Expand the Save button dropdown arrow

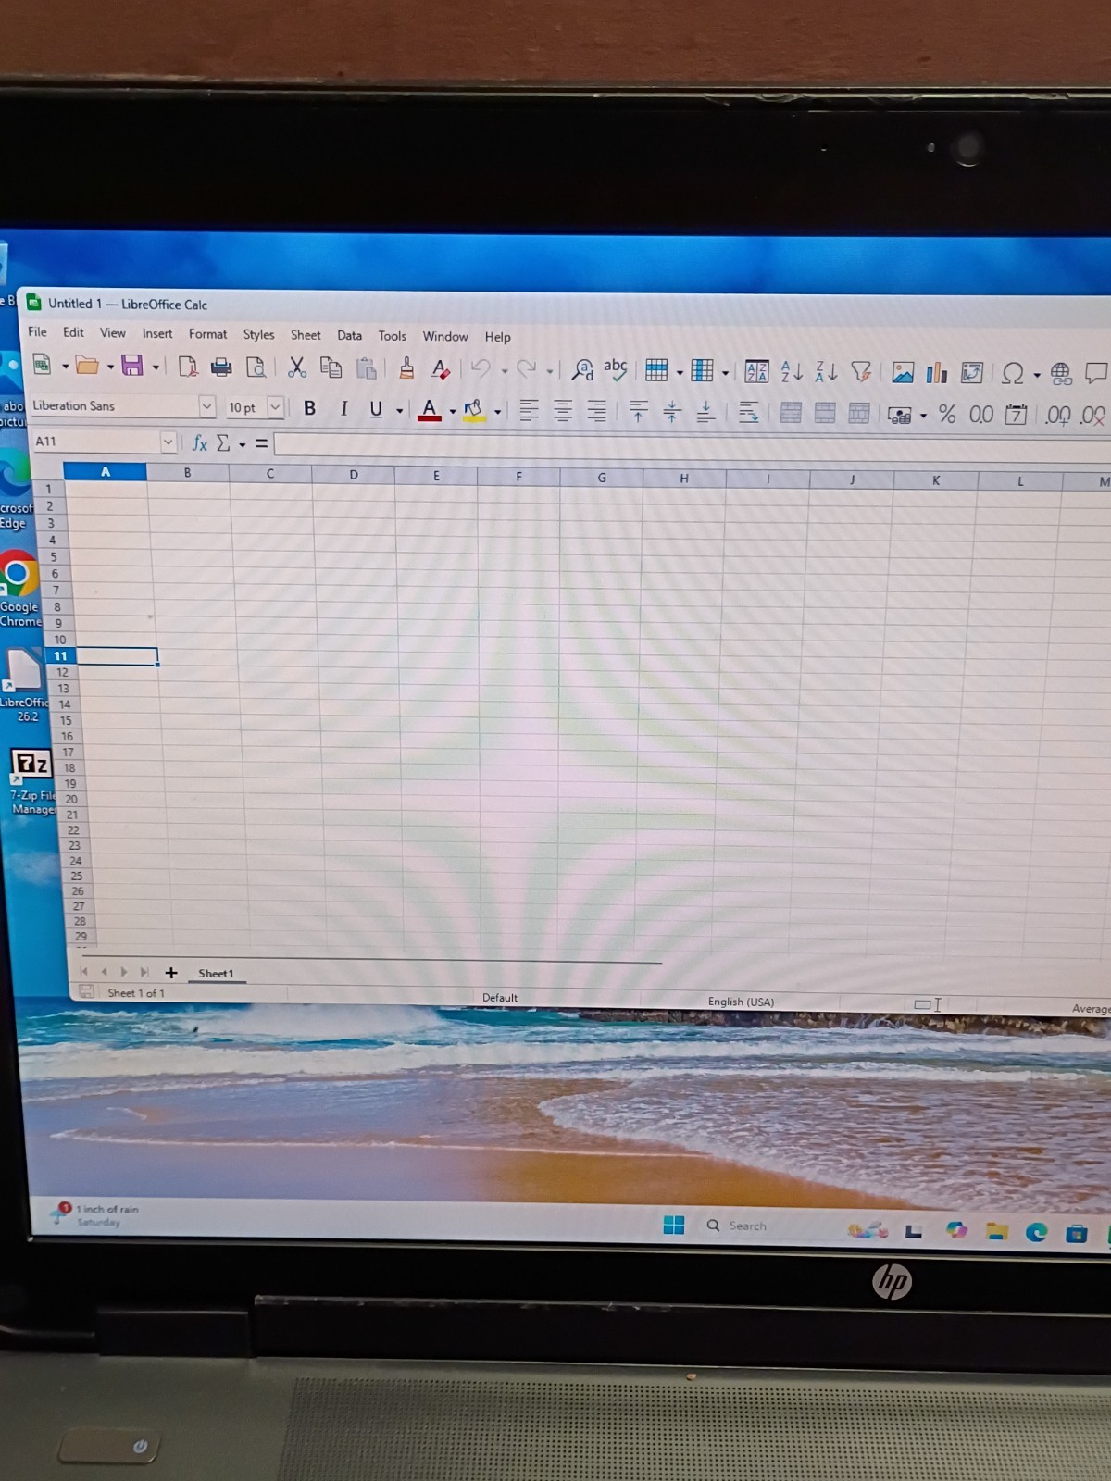156,367
